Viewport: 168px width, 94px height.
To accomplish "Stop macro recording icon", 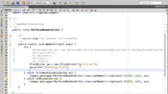I will point(86,10).
